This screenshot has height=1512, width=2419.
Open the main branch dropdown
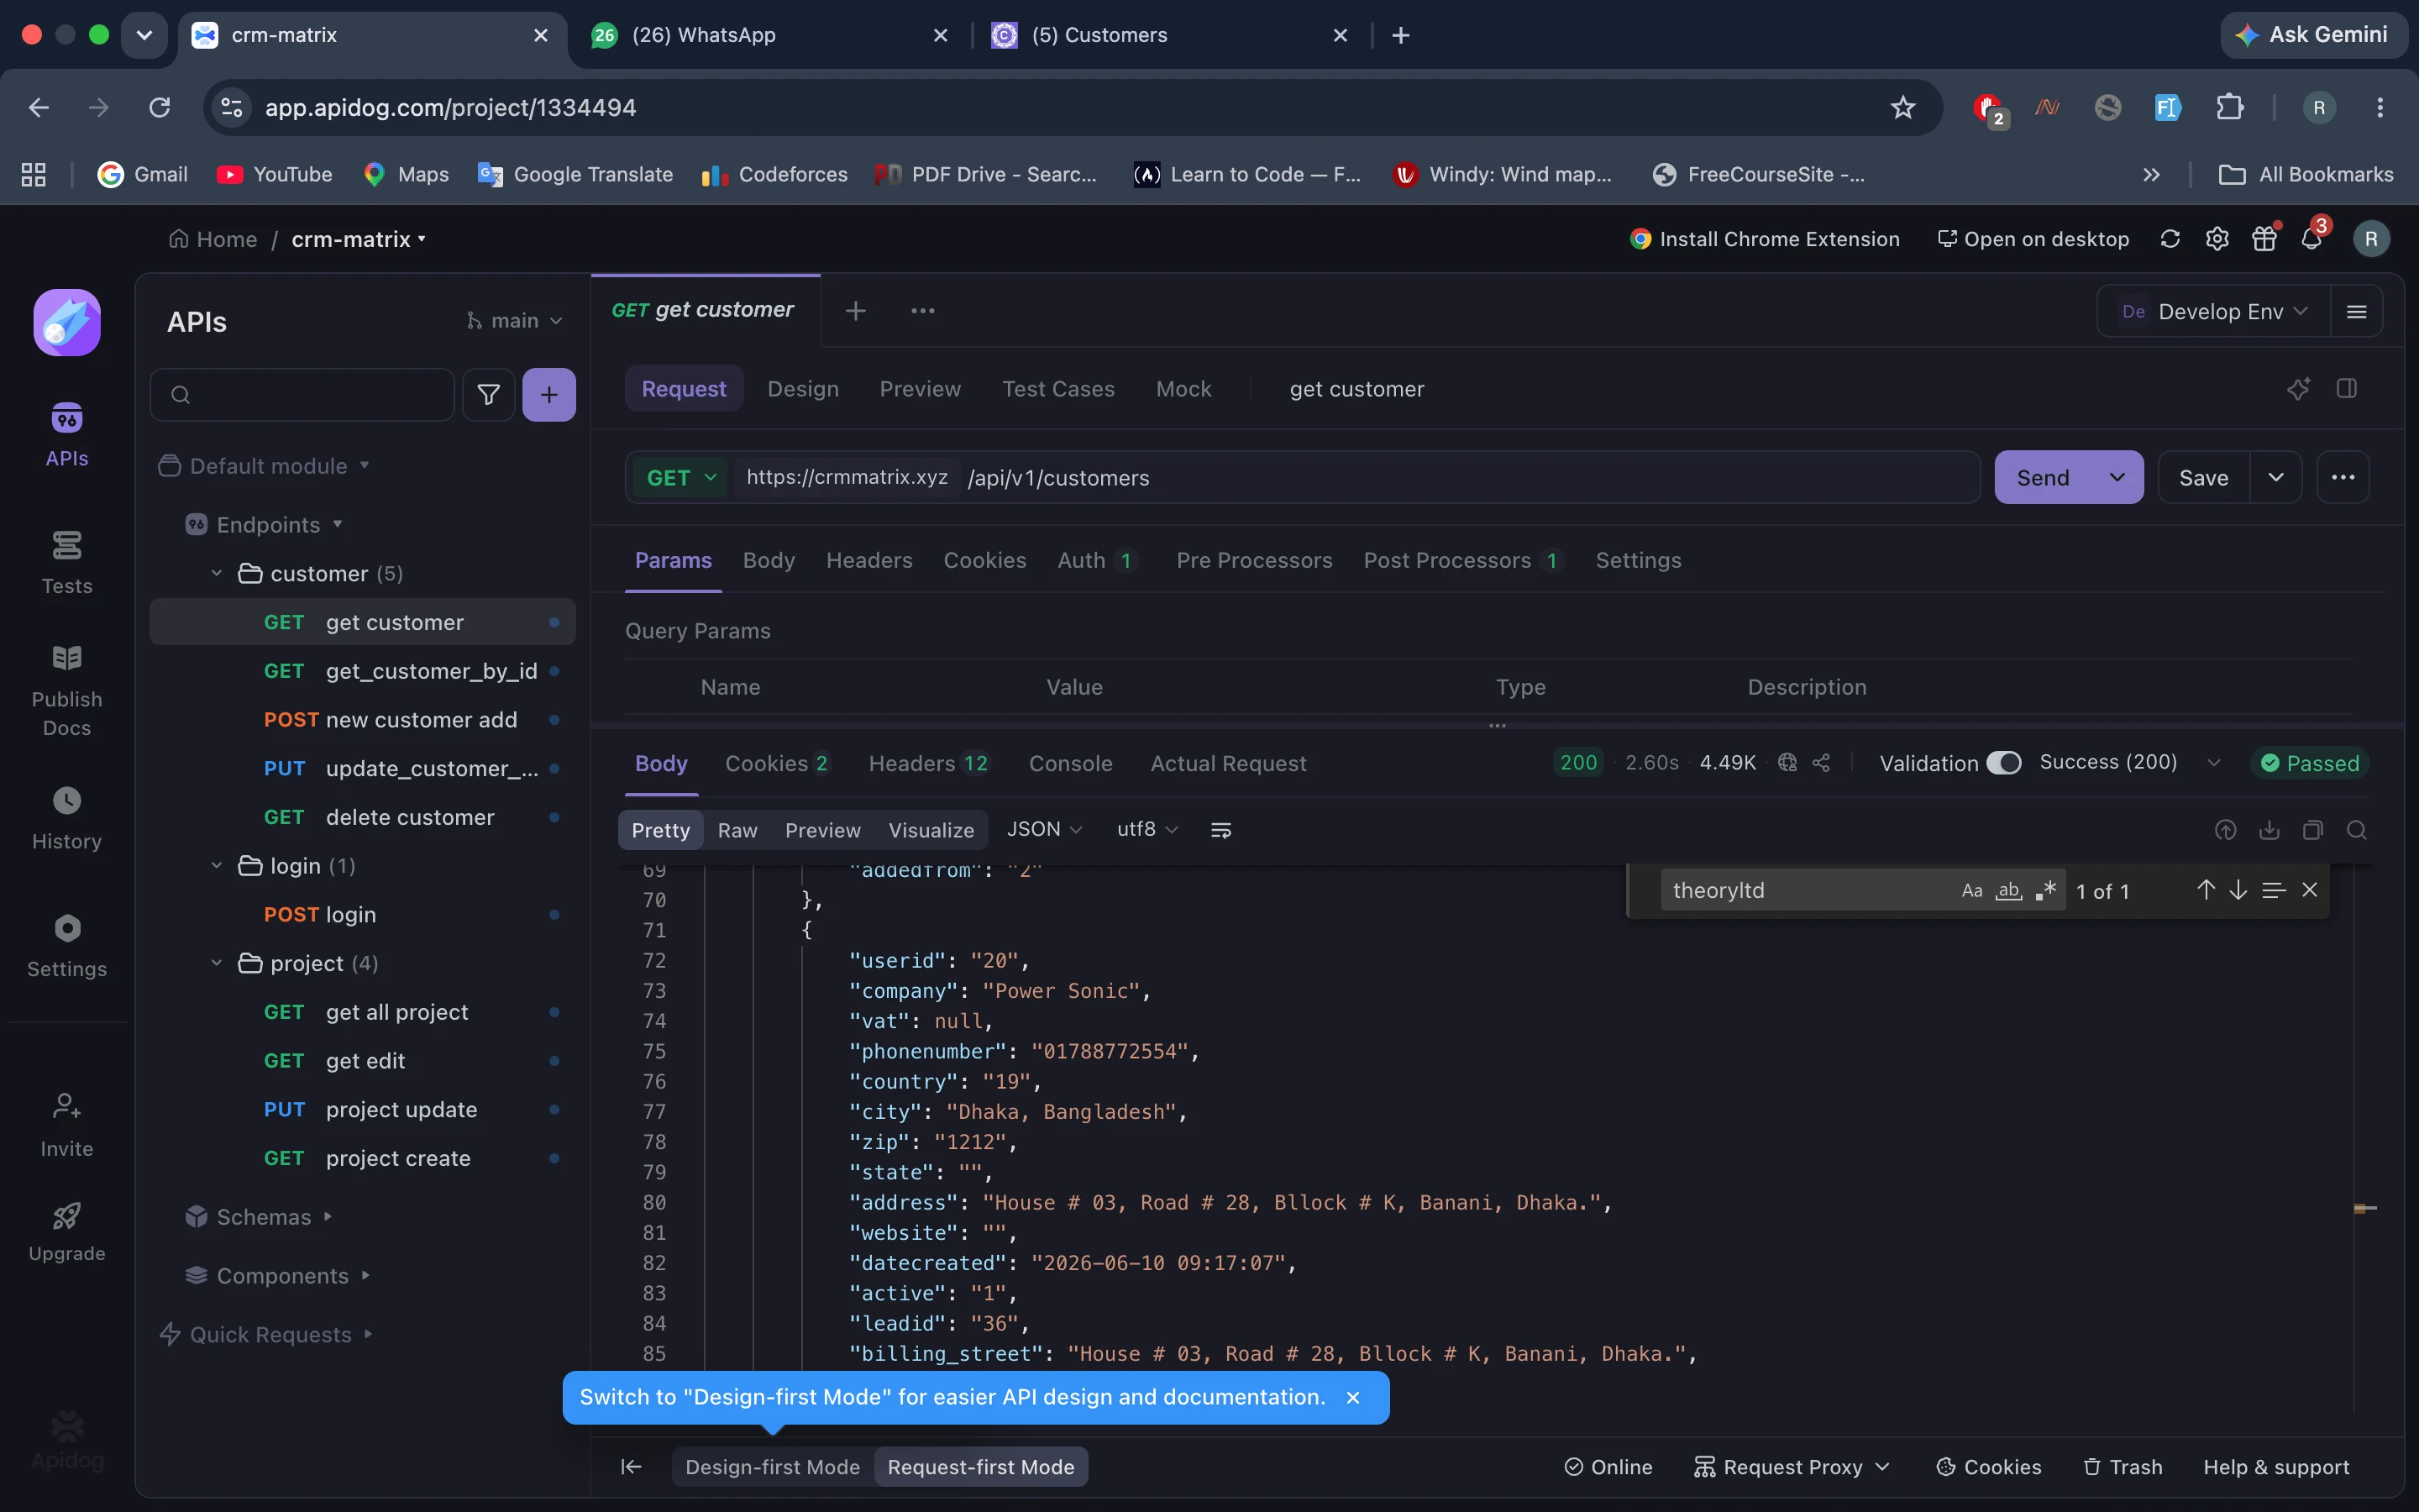514,321
